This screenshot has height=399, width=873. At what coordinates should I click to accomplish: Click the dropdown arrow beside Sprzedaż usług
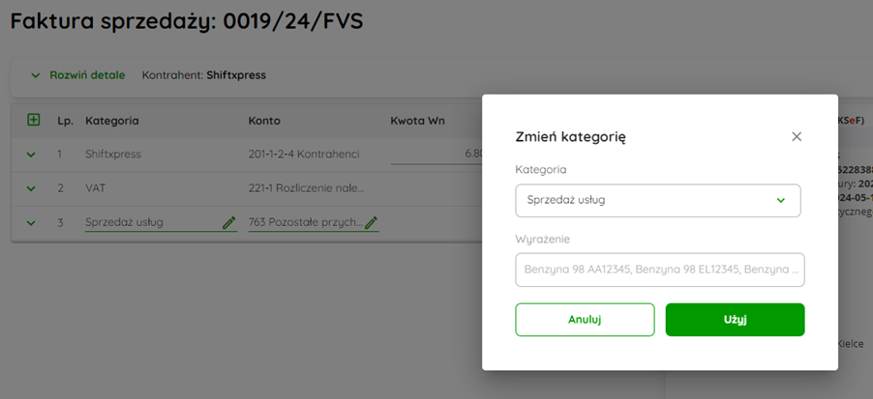coord(781,201)
